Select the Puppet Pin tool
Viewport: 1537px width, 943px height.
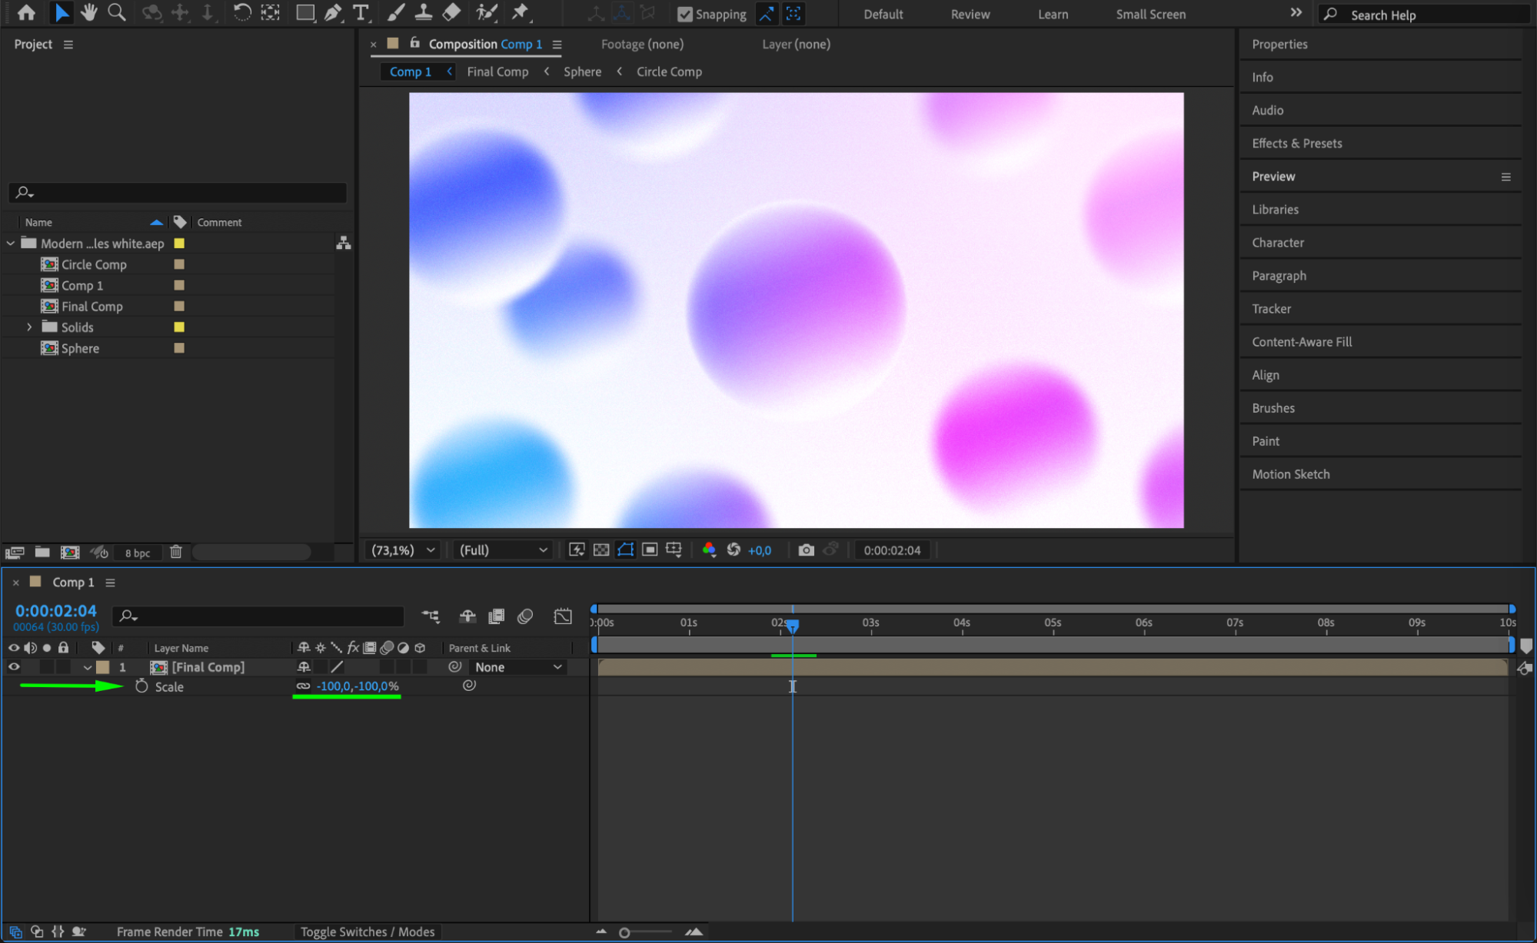click(x=521, y=12)
